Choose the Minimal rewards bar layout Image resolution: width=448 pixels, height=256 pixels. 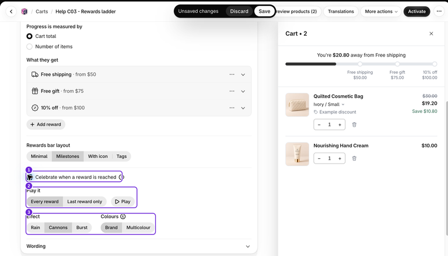click(39, 157)
